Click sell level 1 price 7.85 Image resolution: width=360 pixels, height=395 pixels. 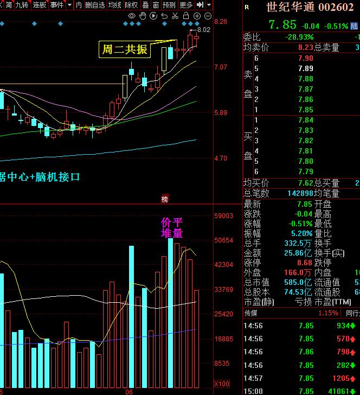point(306,110)
